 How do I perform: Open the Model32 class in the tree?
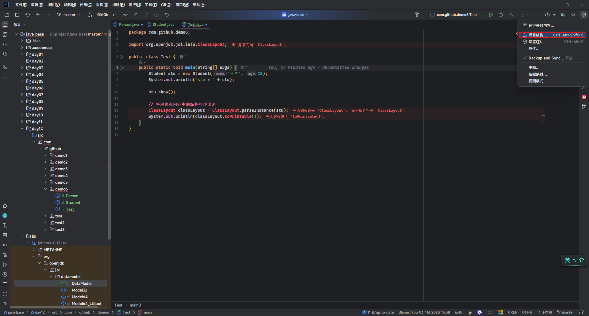coord(79,290)
